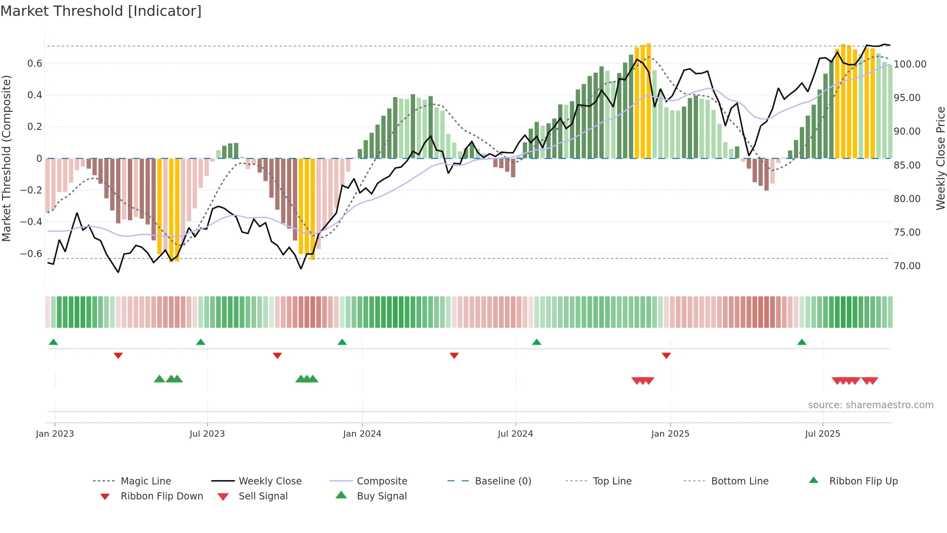The height and width of the screenshot is (533, 947).
Task: Click the Jul 2025 x-axis label
Action: tap(823, 434)
